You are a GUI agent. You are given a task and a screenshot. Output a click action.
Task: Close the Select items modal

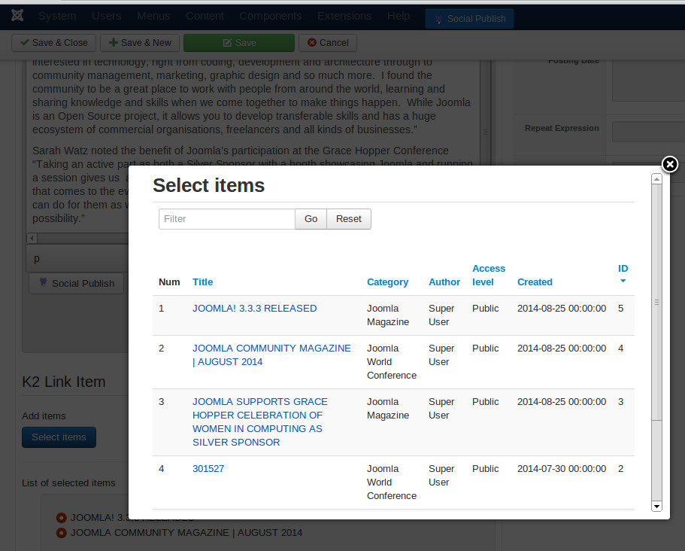670,164
